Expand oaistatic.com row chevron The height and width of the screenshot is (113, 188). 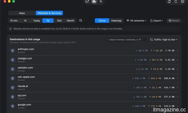pos(178,69)
